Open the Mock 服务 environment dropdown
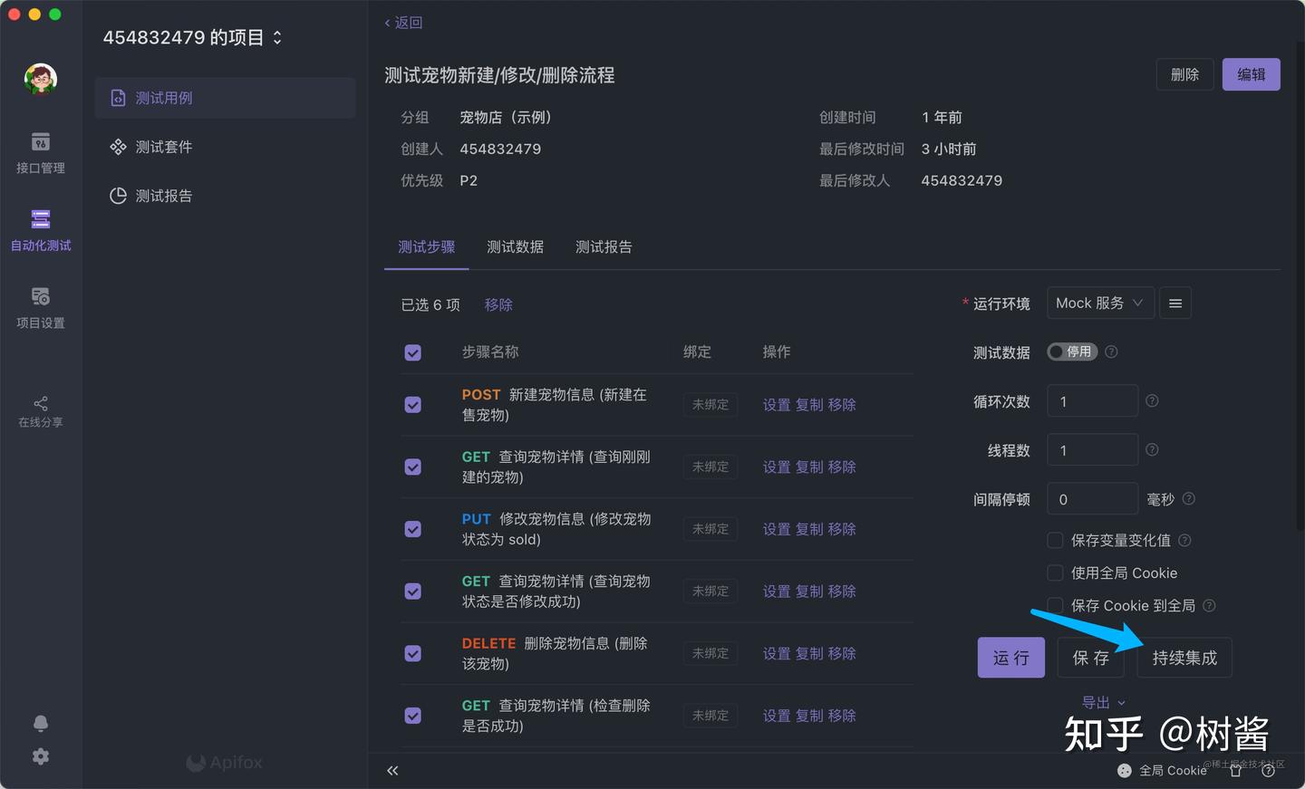The height and width of the screenshot is (789, 1305). (x=1100, y=303)
